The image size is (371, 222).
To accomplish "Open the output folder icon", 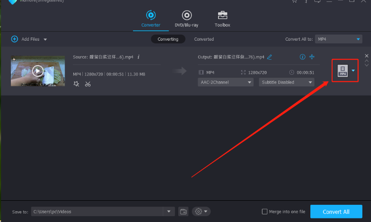I will [x=183, y=211].
